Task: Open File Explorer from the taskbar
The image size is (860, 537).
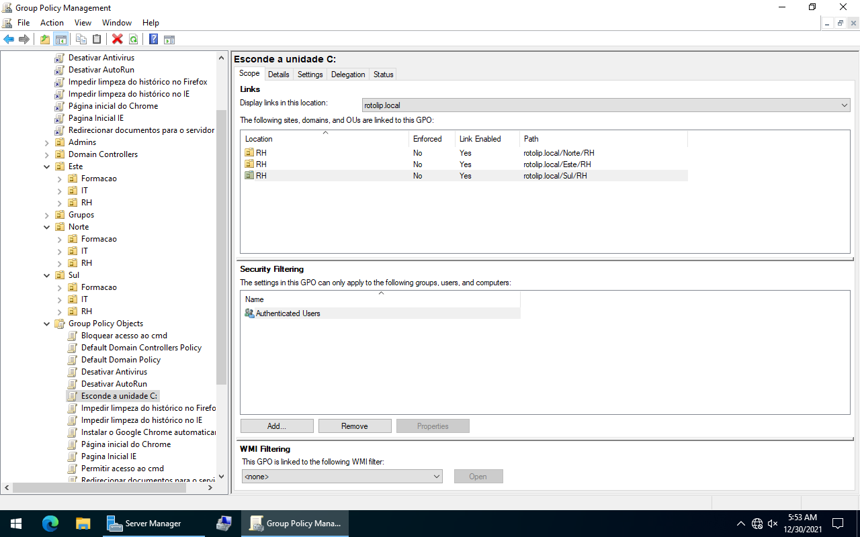Action: pos(83,524)
